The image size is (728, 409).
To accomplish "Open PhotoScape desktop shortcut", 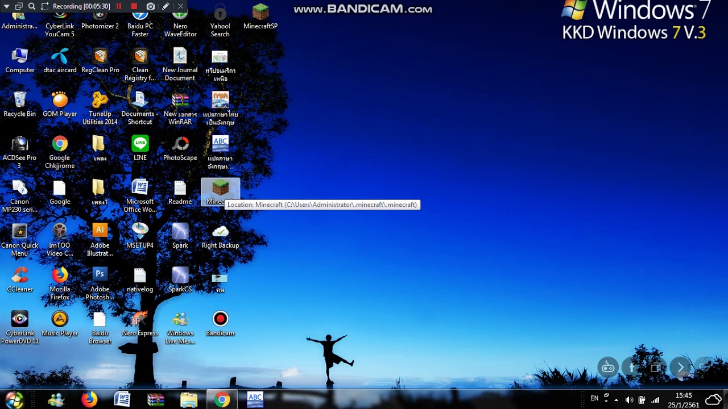I will click(x=180, y=149).
